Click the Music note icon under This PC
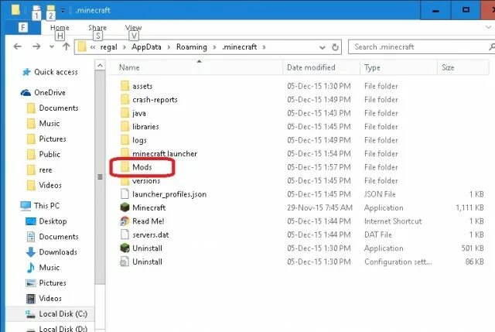 coord(31,268)
